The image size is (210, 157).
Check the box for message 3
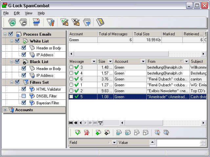pos(71,67)
